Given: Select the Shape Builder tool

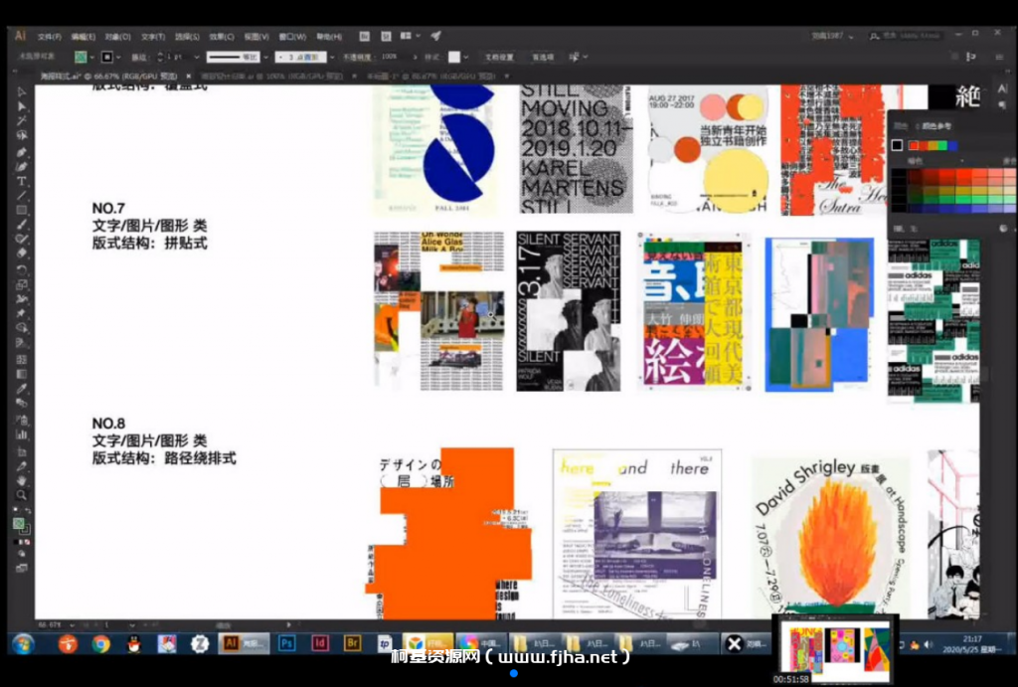Looking at the screenshot, I should point(22,328).
